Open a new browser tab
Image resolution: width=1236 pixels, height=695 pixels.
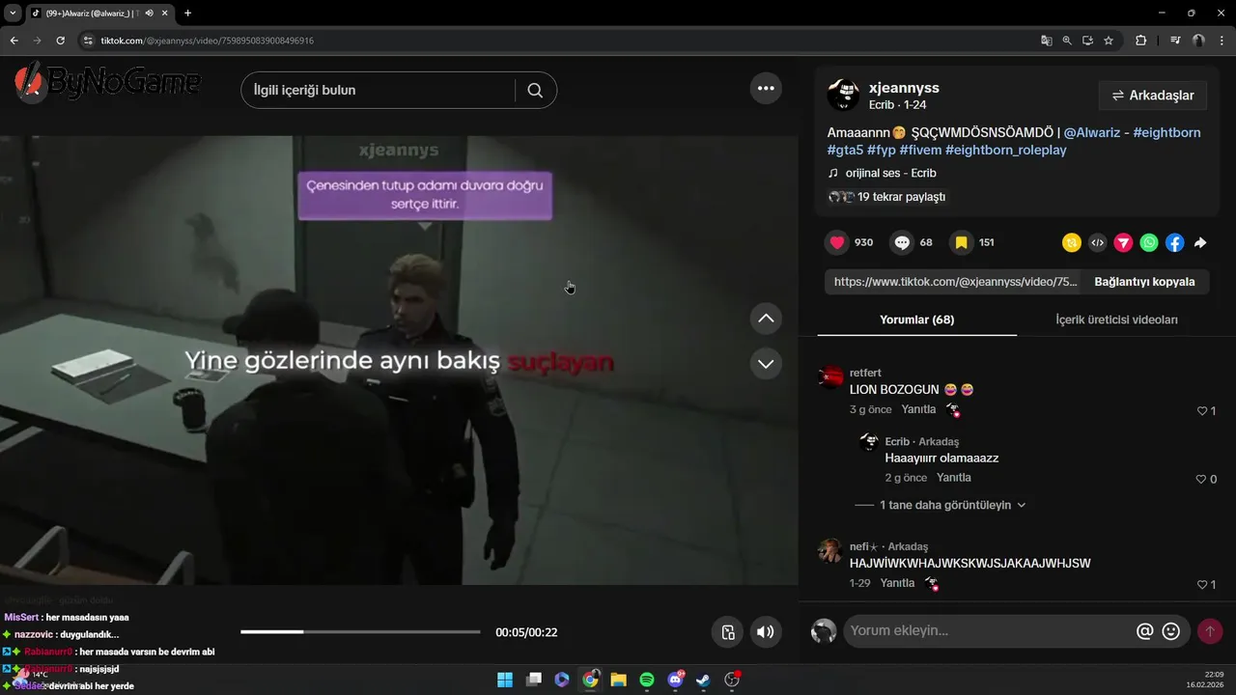pos(187,14)
